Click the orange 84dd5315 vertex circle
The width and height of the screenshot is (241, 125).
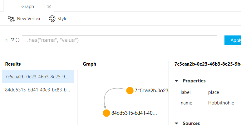pyautogui.click(x=106, y=113)
